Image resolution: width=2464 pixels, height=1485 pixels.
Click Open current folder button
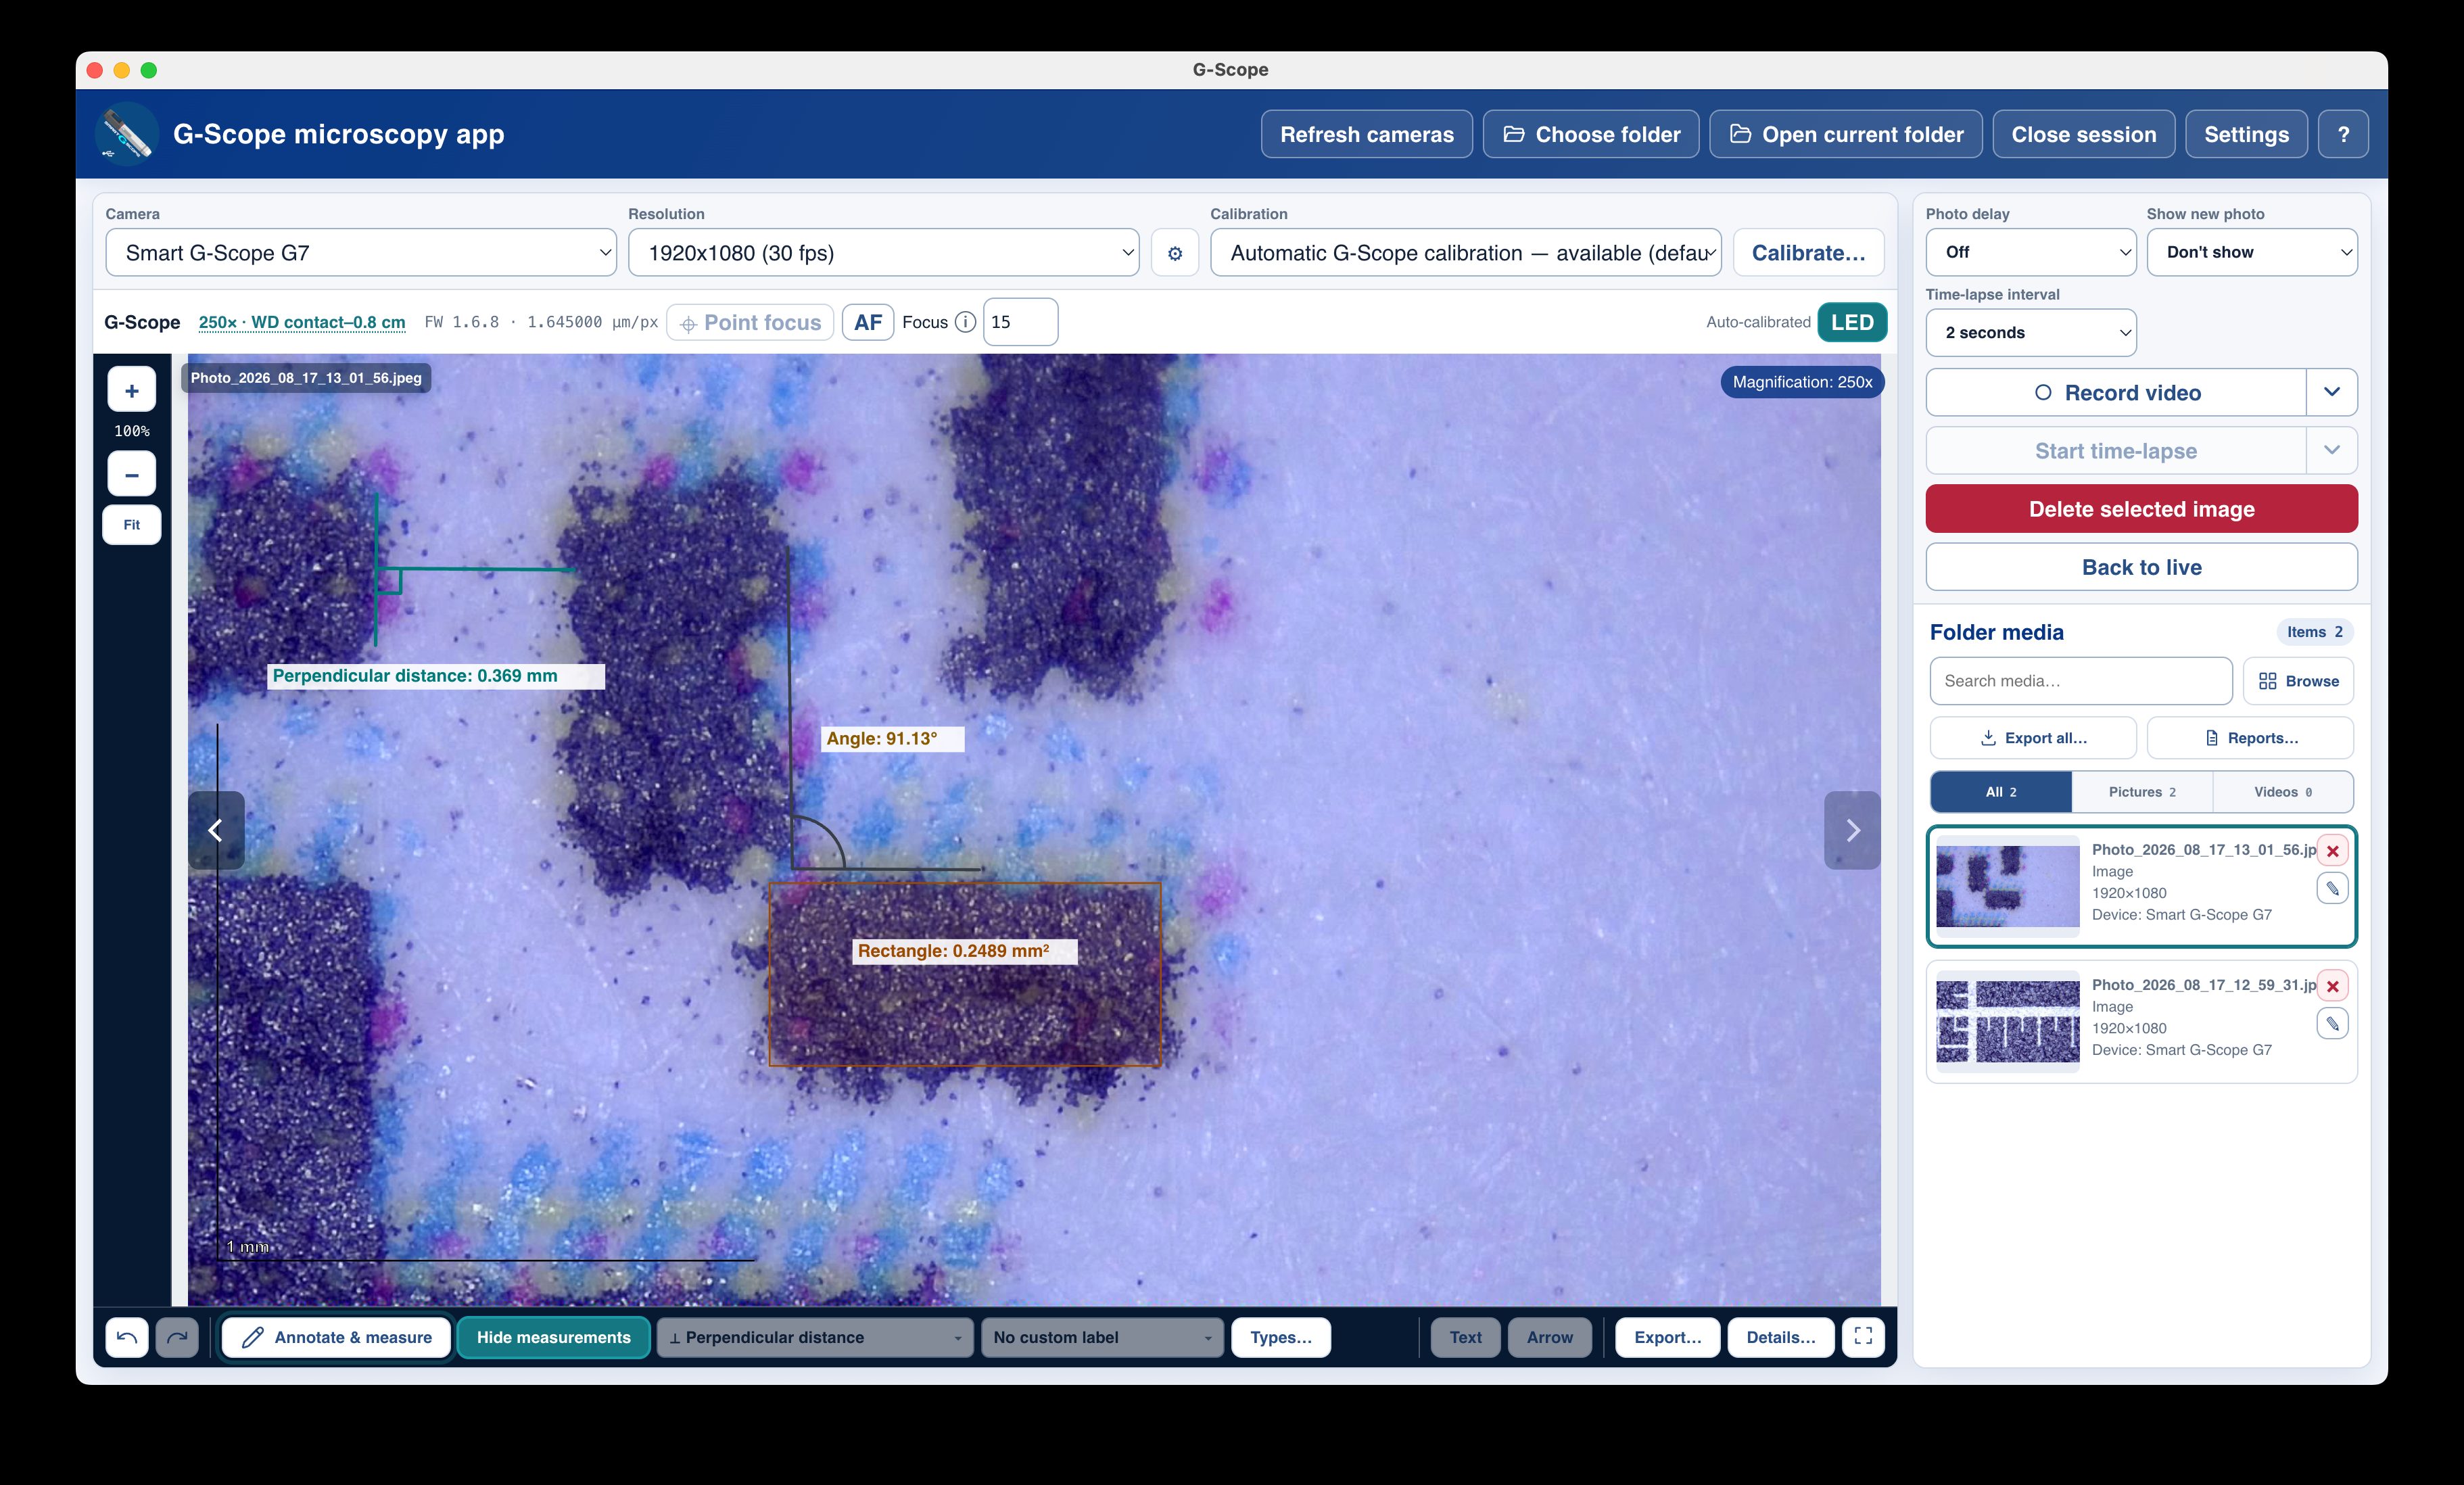click(x=1846, y=134)
